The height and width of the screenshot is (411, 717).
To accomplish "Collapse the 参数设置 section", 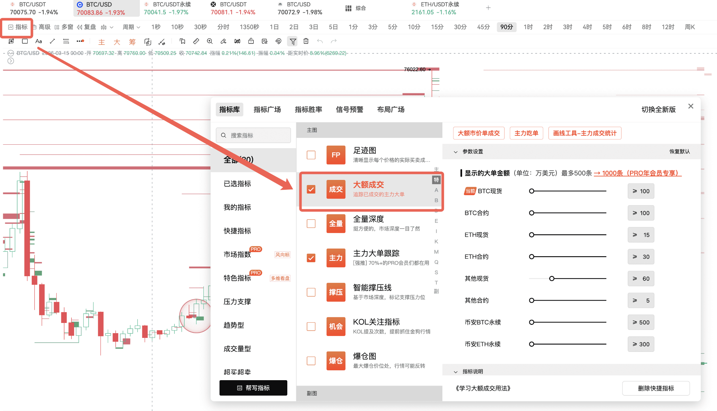I will [x=456, y=152].
